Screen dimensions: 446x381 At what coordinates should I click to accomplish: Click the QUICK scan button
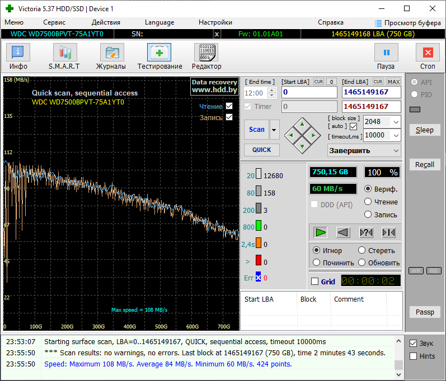pos(261,150)
